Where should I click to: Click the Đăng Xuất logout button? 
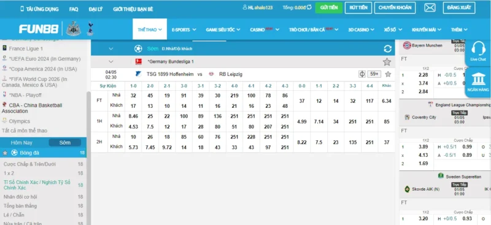tap(459, 8)
